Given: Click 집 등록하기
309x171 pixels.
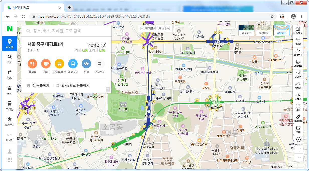Looking at the screenshot, I should pyautogui.click(x=38, y=85).
